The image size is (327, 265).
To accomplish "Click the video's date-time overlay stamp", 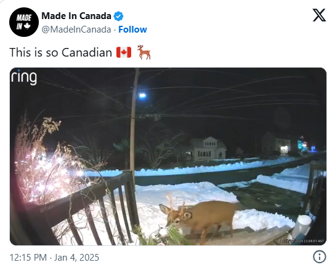I will [x=304, y=241].
